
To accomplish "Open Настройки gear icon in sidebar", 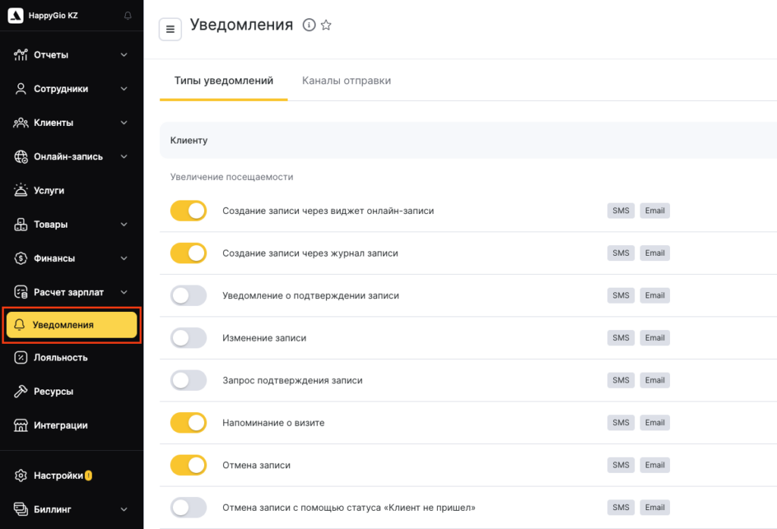I will [x=20, y=476].
